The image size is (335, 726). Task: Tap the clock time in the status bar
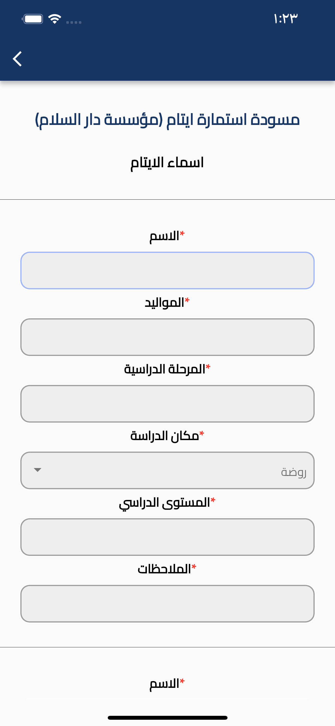pos(285,19)
